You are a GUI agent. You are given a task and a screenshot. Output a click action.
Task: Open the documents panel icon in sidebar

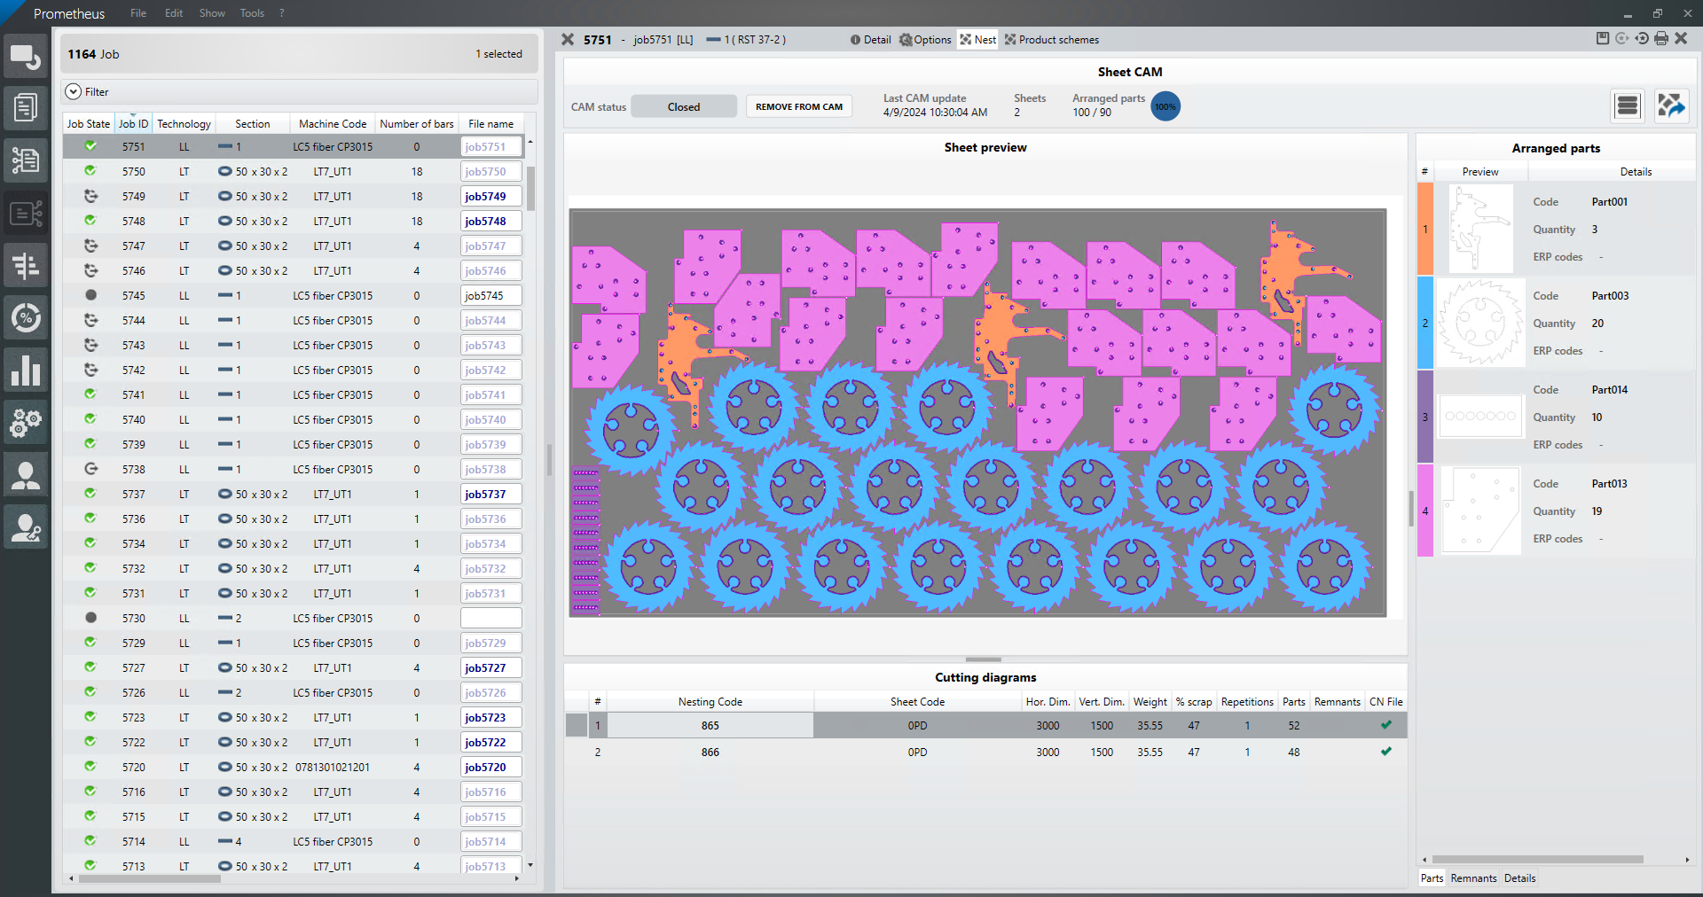[26, 107]
